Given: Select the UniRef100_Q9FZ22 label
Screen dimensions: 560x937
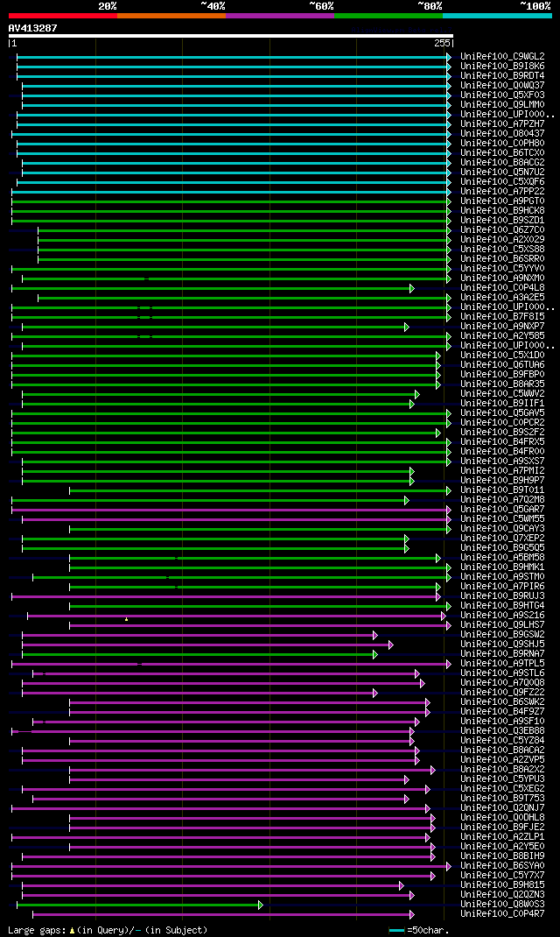Looking at the screenshot, I should tap(502, 693).
